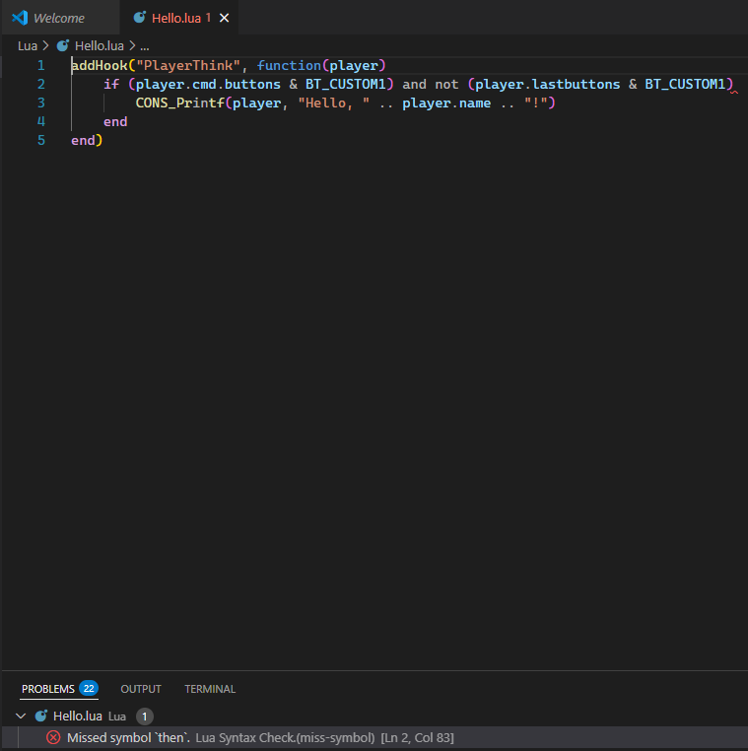Click the Lua icon in the breadcrumb
The height and width of the screenshot is (751, 748).
tap(63, 46)
